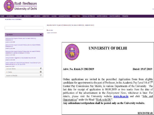Open the Academics menu
This screenshot has width=154, height=115.
click(10, 16)
